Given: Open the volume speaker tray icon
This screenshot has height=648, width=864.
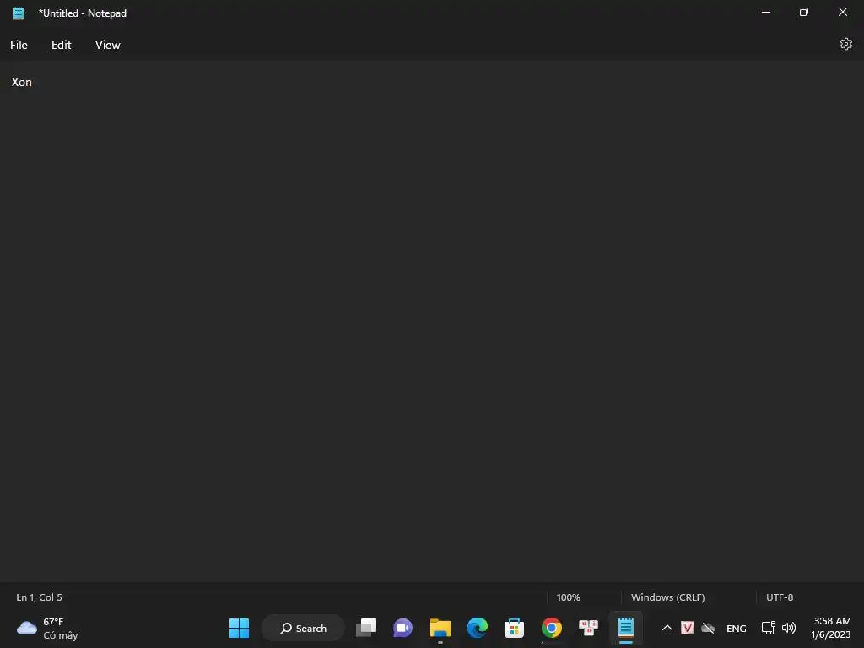Looking at the screenshot, I should click(x=789, y=628).
